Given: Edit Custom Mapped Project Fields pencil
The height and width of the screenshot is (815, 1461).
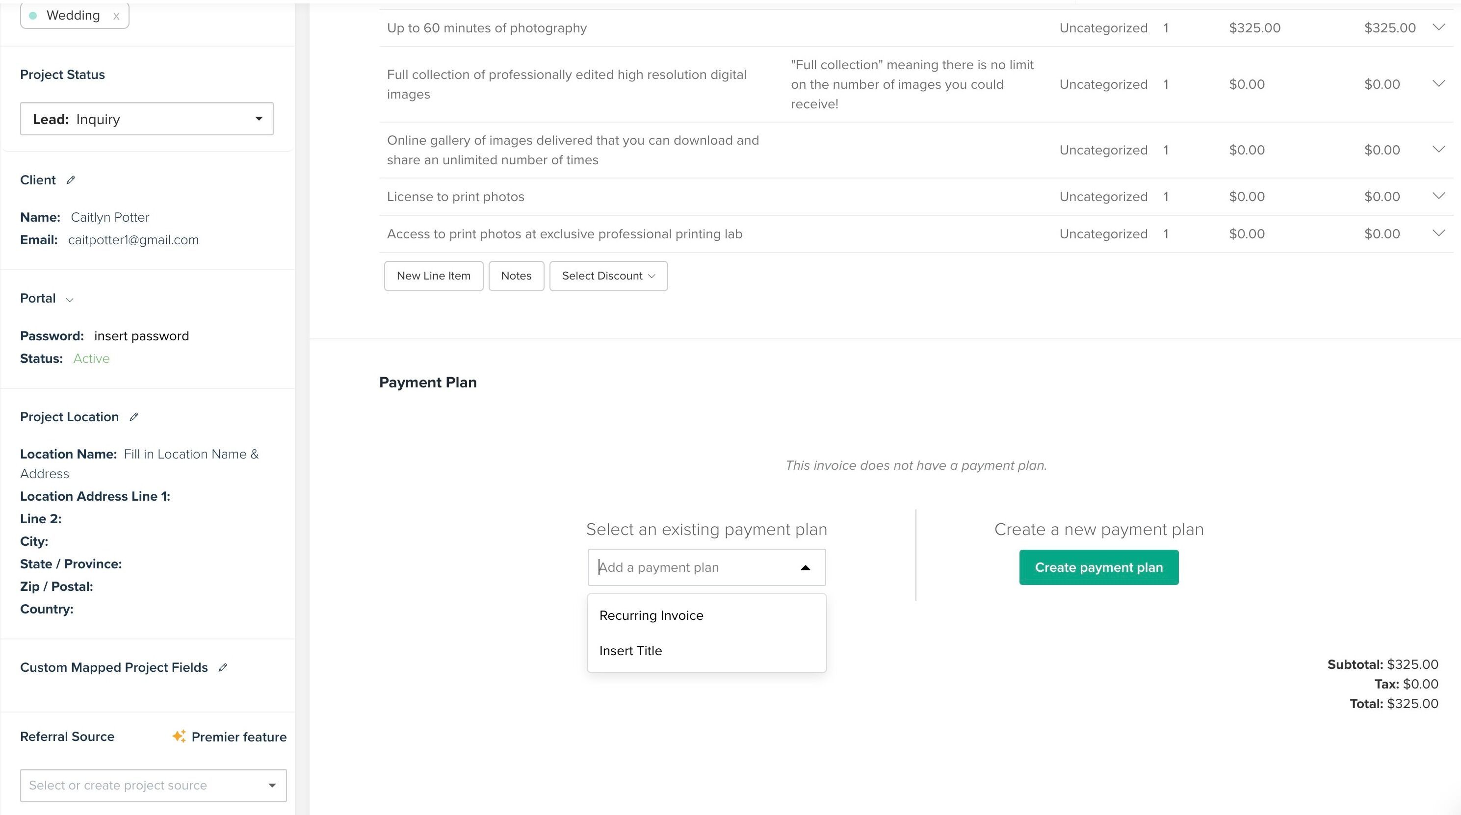Looking at the screenshot, I should tap(223, 667).
